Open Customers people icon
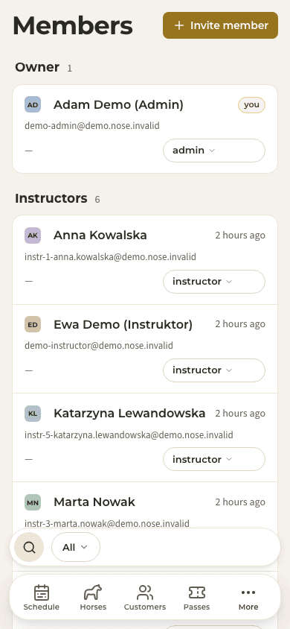Screen dimensions: 290x629 (145, 592)
